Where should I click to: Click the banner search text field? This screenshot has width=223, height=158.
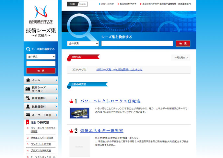click(137, 43)
